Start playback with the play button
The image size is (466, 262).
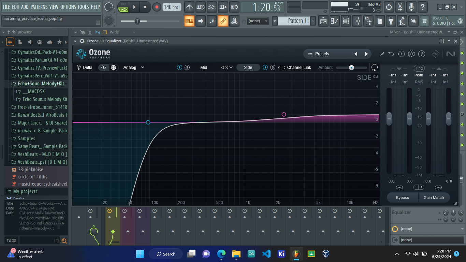pos(134,7)
